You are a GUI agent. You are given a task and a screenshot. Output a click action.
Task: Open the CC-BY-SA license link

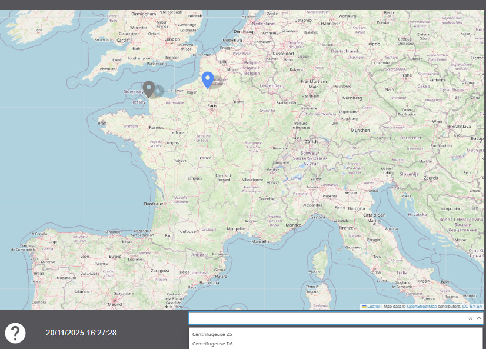pos(472,306)
